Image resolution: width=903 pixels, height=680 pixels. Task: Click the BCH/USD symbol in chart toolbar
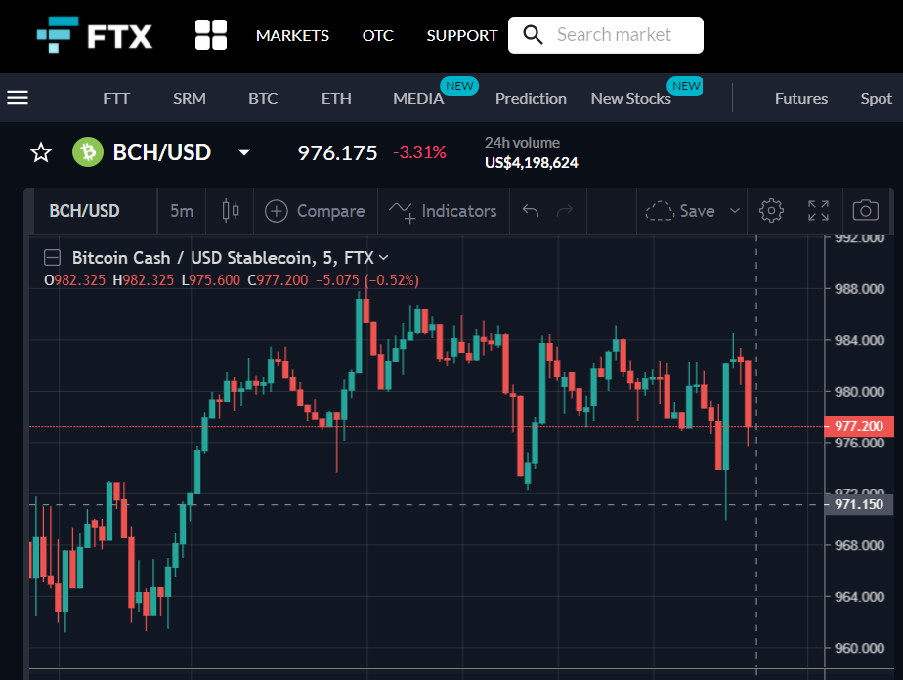coord(85,211)
